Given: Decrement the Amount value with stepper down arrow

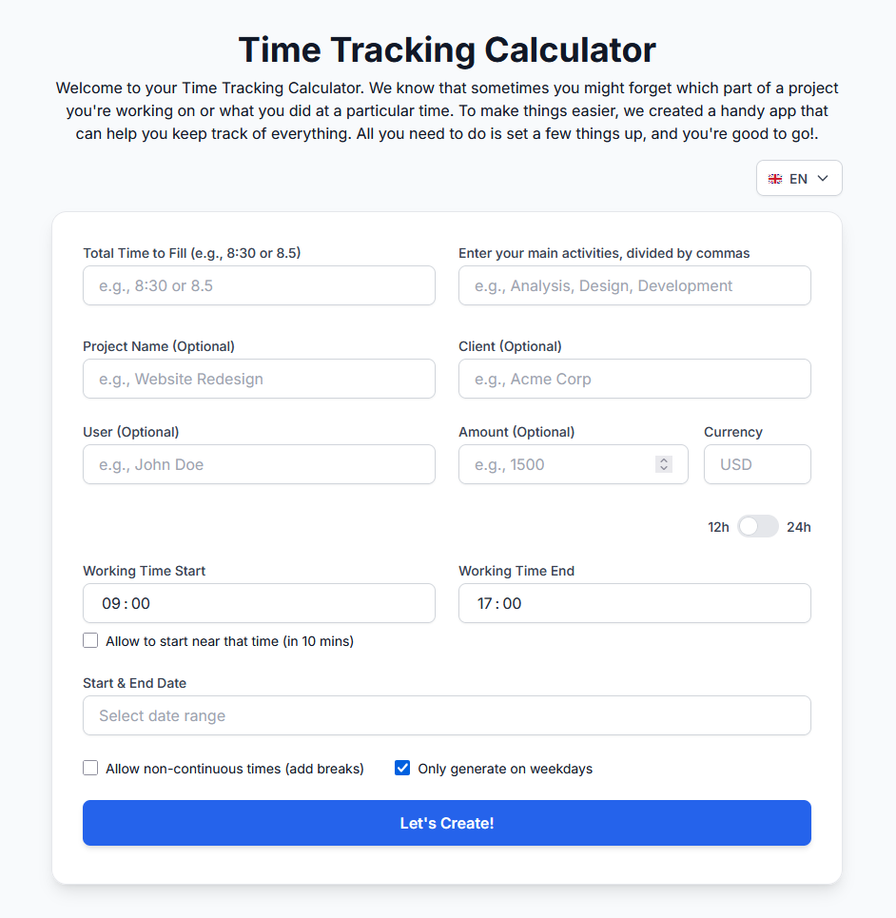Looking at the screenshot, I should point(663,468).
